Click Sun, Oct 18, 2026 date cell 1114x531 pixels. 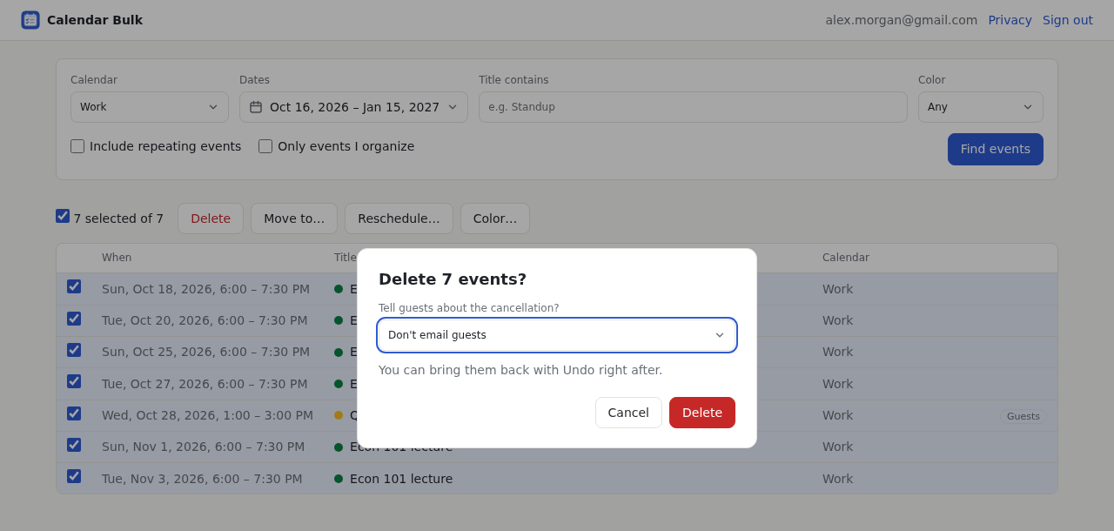tap(205, 289)
